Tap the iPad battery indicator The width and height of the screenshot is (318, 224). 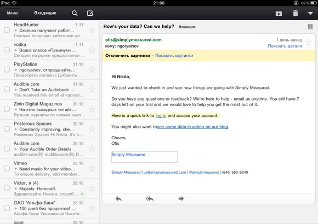314,3
